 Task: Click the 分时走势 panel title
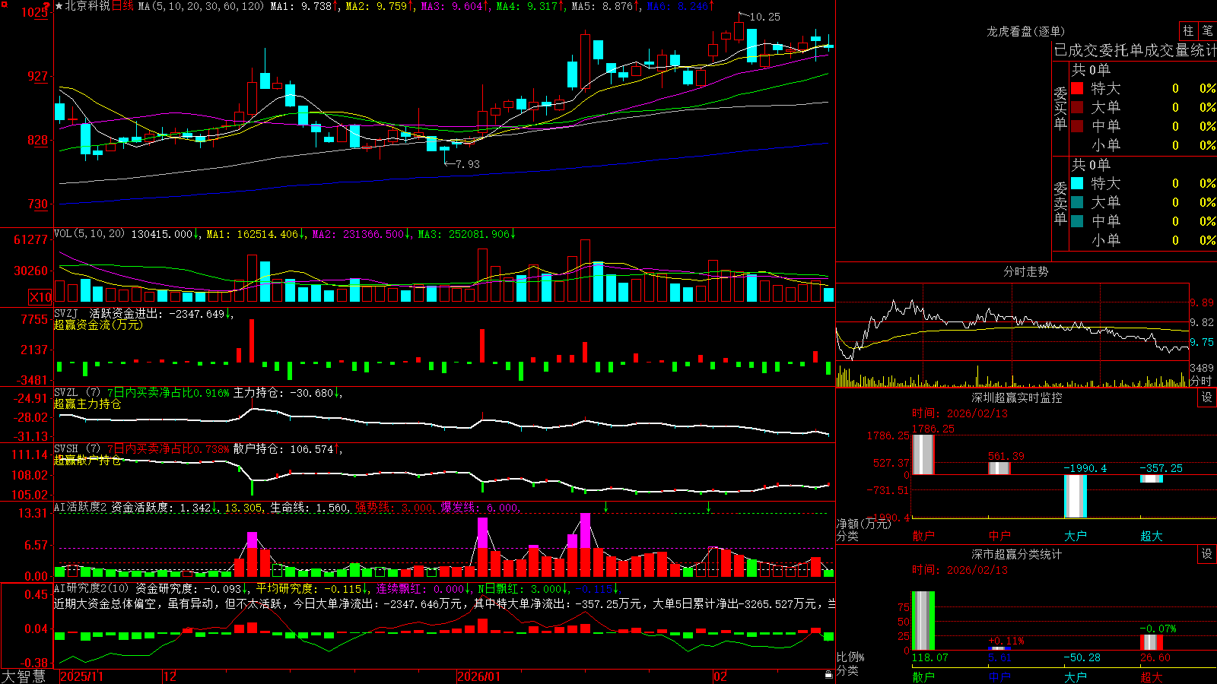point(1025,271)
